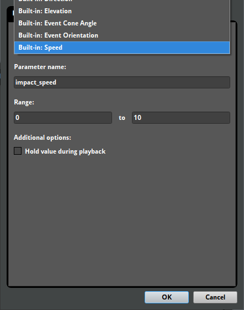
Task: Select the highlighted Built-in: Speed option
Action: coord(122,48)
